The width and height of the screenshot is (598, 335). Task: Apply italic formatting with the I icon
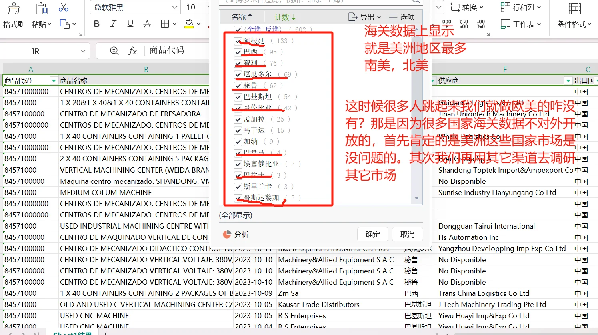coord(113,24)
